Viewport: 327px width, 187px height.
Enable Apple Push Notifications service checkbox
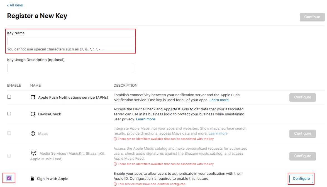9,97
